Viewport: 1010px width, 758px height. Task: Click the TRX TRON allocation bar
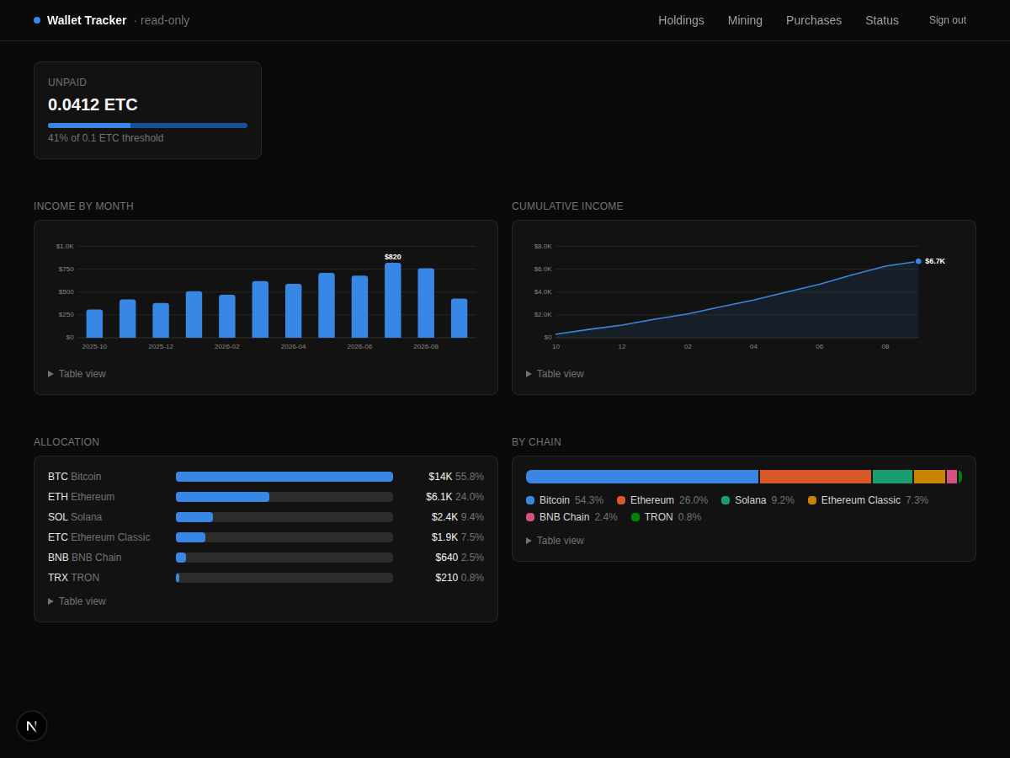tap(284, 578)
